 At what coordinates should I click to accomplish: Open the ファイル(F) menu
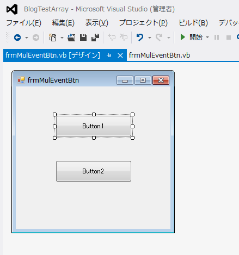coord(24,23)
